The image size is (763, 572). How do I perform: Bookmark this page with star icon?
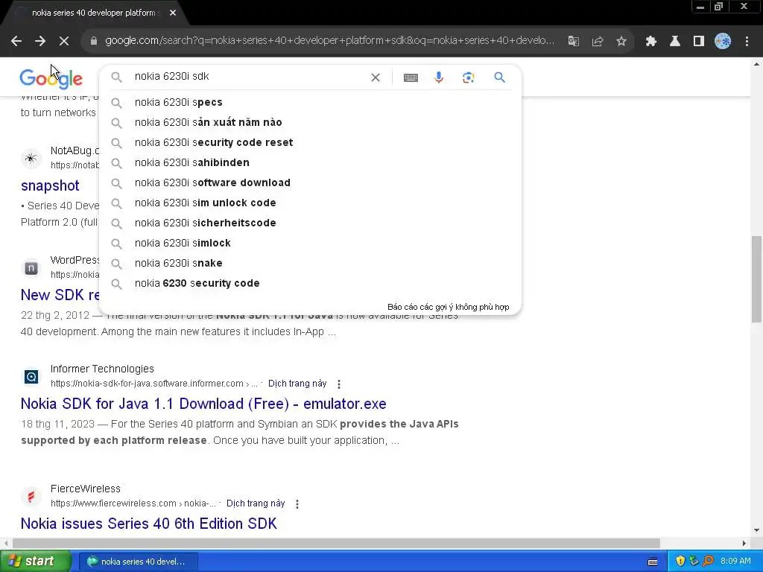tap(621, 42)
